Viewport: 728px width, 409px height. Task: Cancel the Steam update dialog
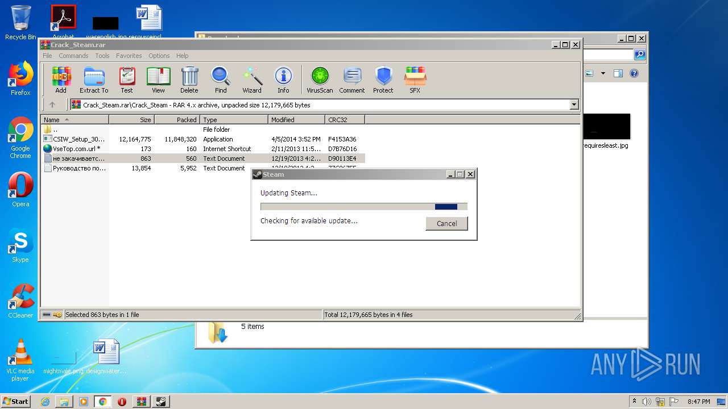(x=446, y=223)
